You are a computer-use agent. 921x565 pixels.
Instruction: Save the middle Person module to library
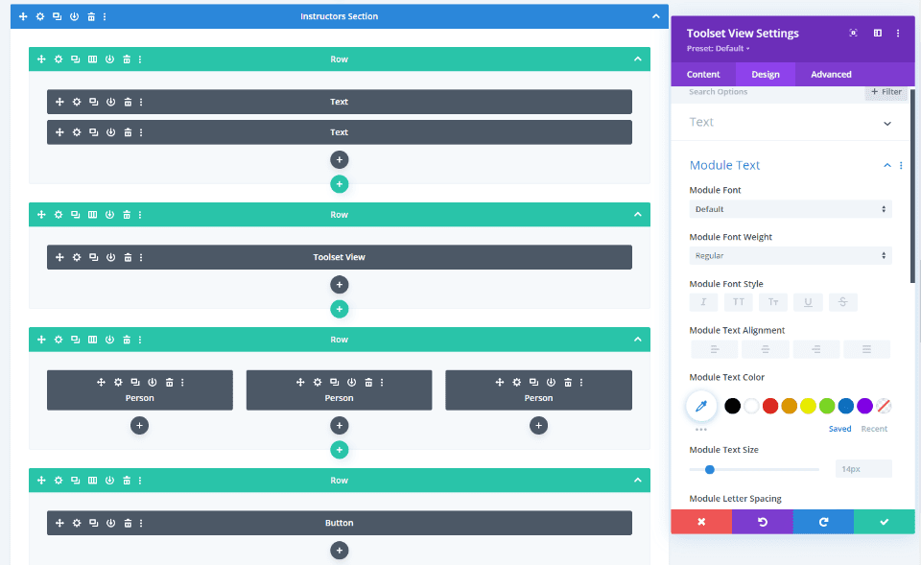[381, 382]
